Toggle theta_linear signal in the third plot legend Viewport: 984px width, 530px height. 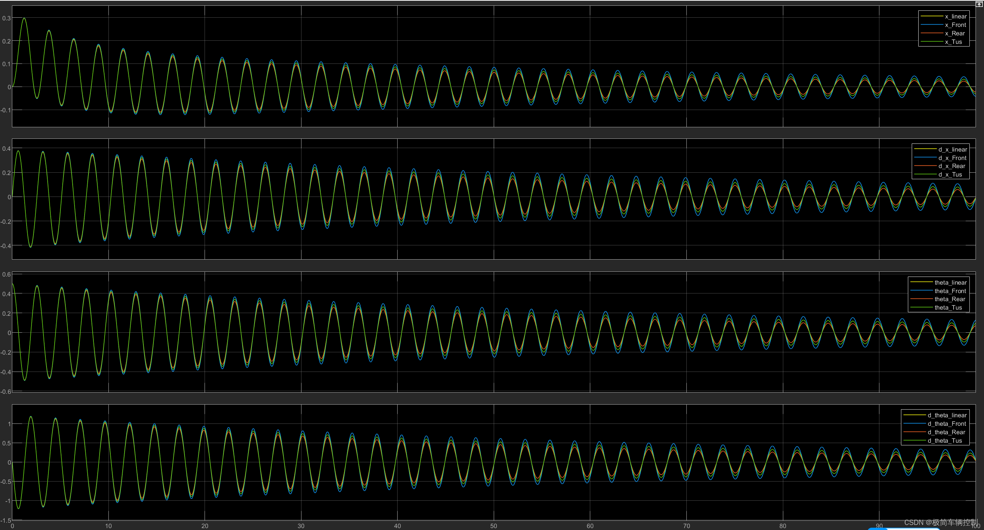939,283
